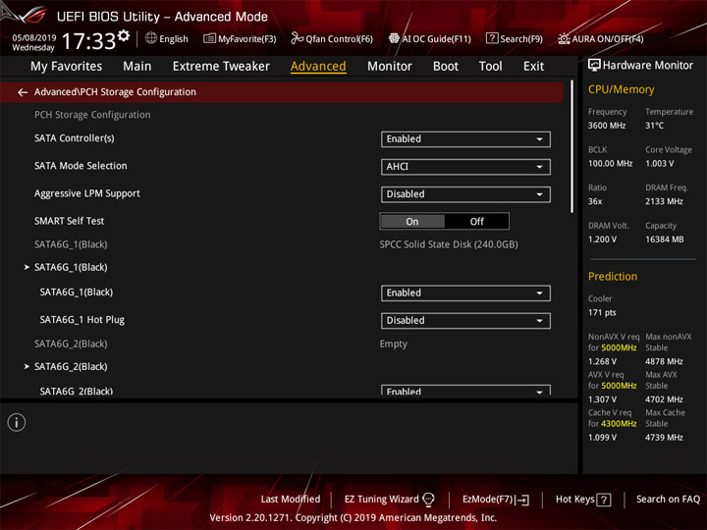
Task: Click the 3600 MHz frequency value
Action: click(607, 126)
